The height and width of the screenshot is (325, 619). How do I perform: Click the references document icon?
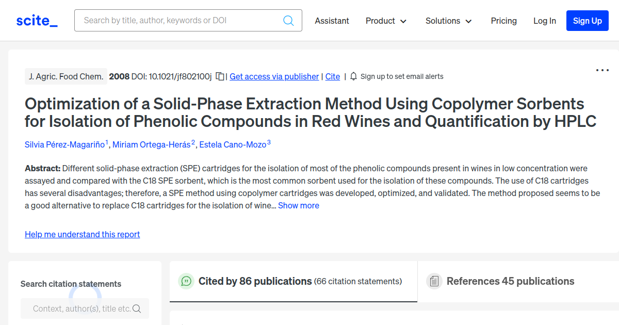click(x=434, y=281)
